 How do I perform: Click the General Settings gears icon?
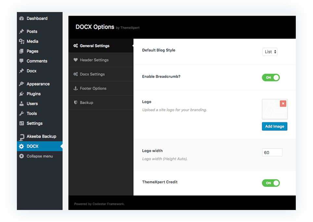[x=76, y=46]
